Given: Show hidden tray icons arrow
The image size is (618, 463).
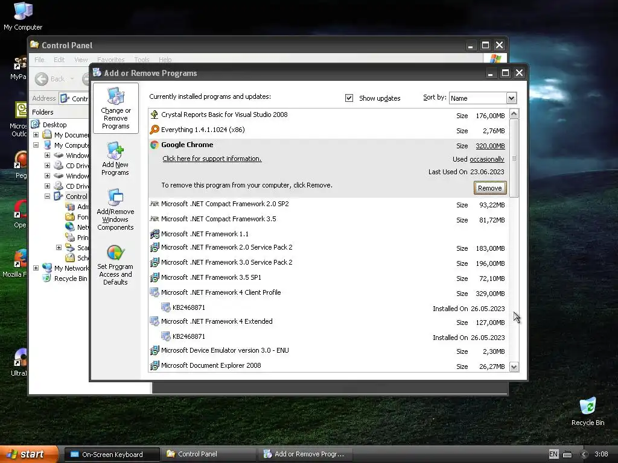Looking at the screenshot, I should click(584, 454).
